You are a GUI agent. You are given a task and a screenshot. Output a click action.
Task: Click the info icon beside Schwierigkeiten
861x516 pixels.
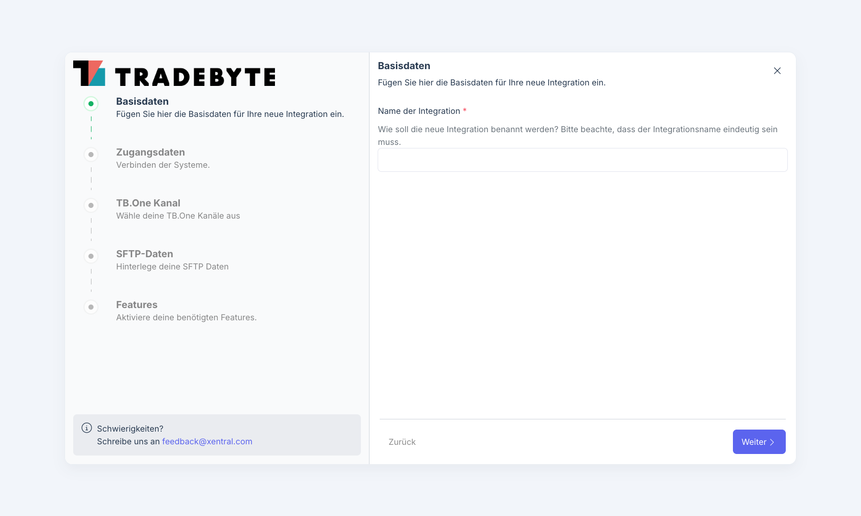(87, 428)
